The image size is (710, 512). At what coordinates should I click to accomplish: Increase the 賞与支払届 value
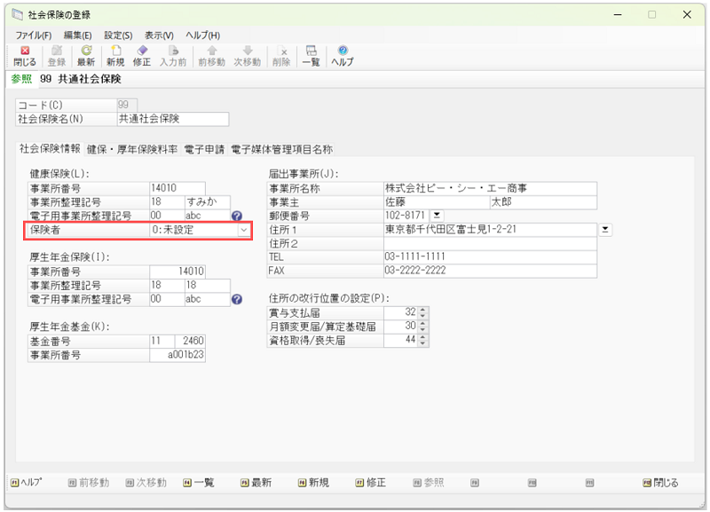422,310
